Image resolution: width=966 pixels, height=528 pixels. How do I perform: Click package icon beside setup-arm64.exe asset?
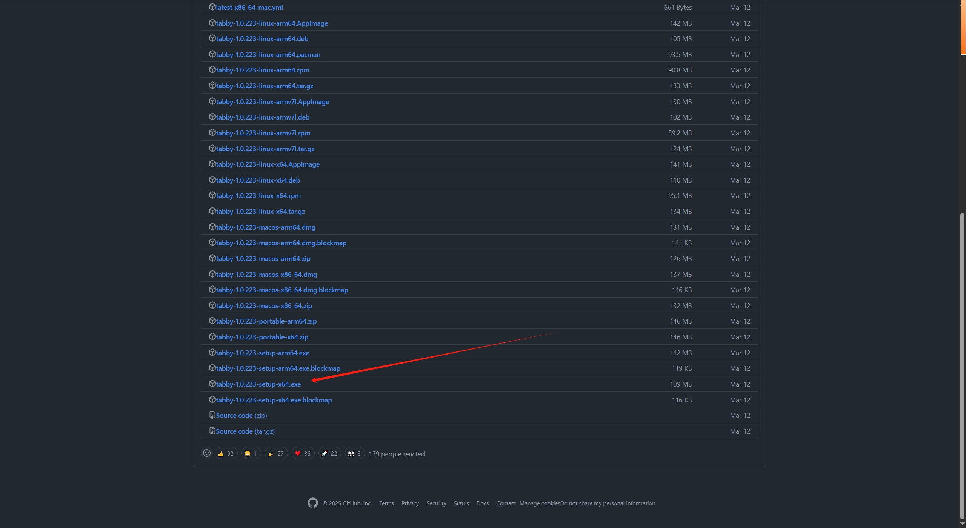point(212,353)
